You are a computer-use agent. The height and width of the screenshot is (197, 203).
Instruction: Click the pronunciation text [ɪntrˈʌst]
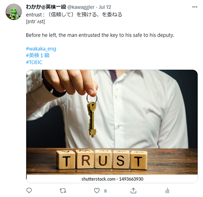[x=35, y=21]
